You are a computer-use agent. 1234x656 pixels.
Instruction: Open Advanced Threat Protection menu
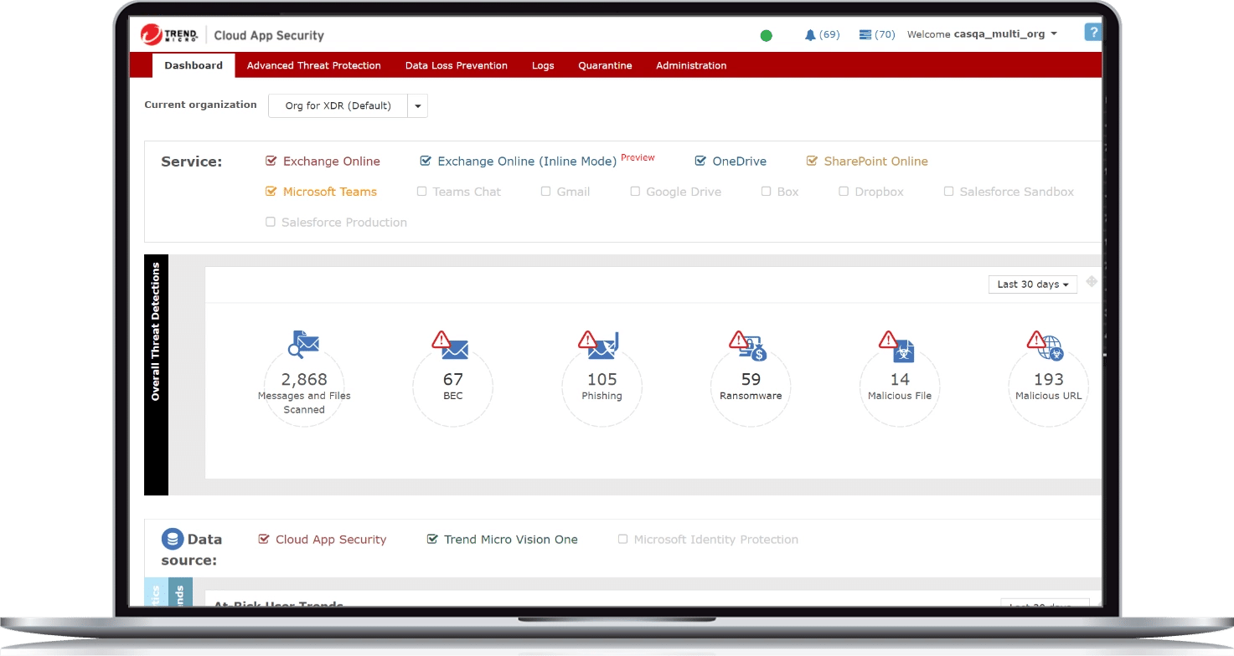tap(313, 65)
